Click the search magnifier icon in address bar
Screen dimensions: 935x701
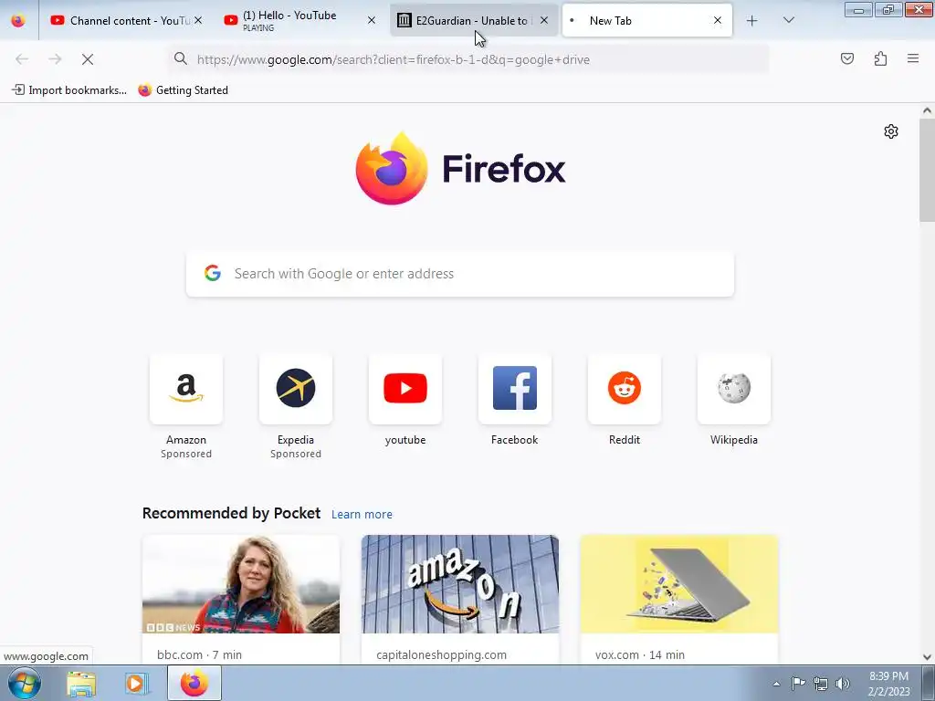[x=181, y=58]
